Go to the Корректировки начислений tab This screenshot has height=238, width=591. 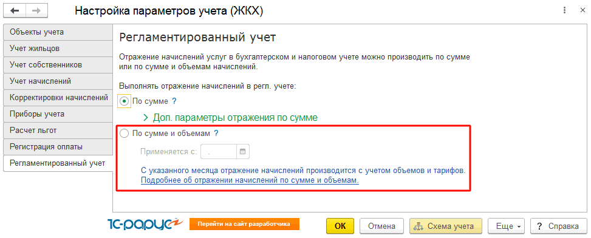(x=58, y=98)
